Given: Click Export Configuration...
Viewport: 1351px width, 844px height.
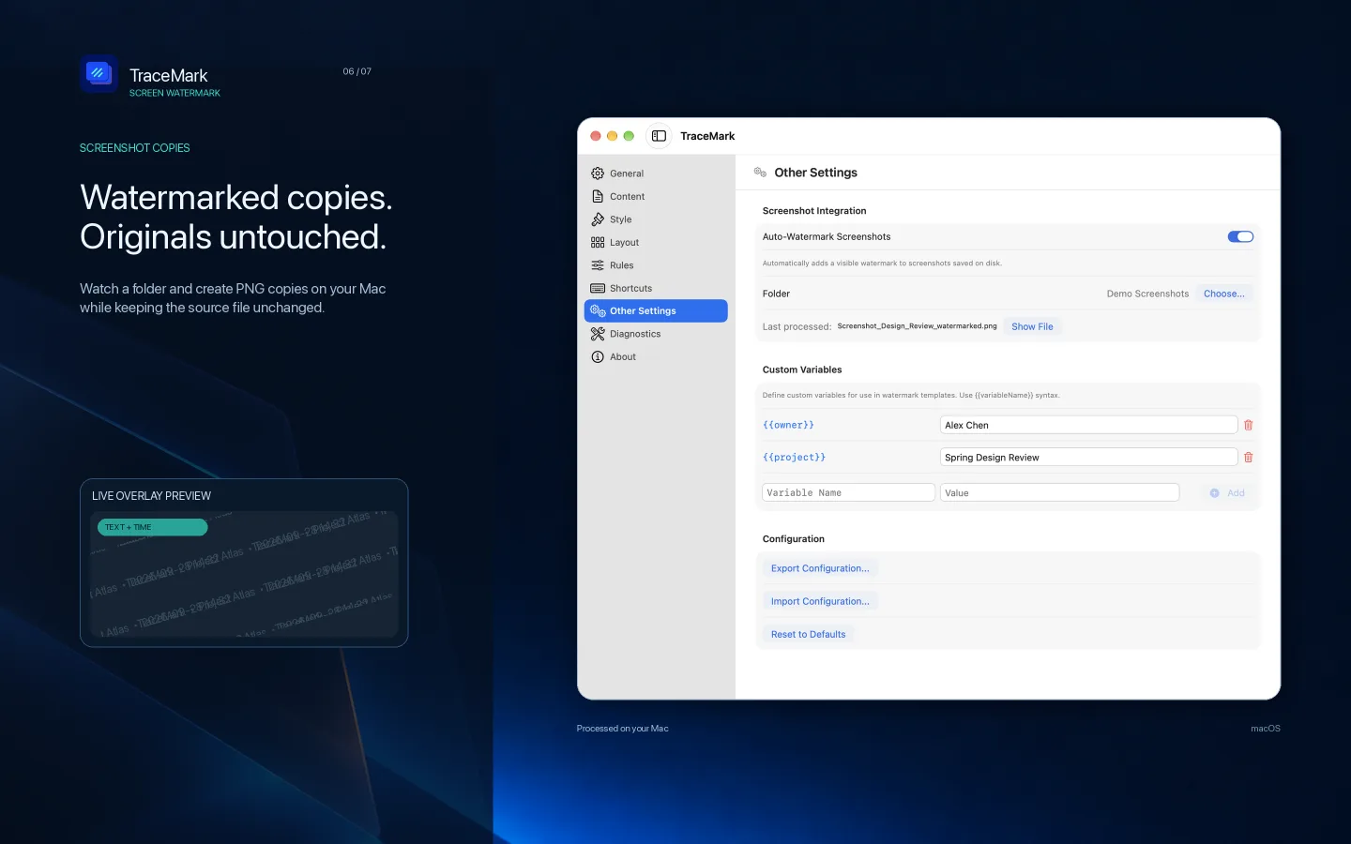Looking at the screenshot, I should tap(820, 568).
